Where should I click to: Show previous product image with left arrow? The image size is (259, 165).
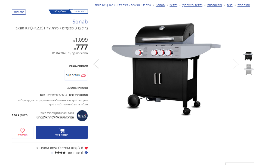tap(96, 64)
